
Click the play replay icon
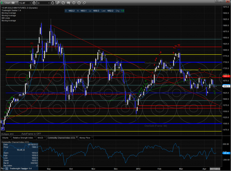point(74,3)
